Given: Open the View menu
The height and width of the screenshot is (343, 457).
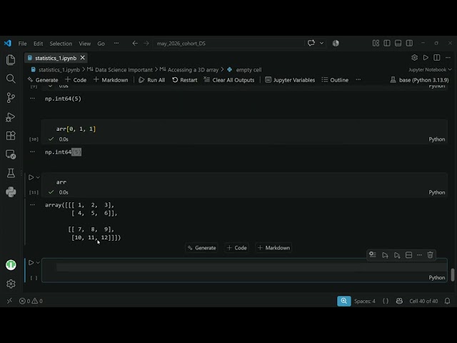Looking at the screenshot, I should [84, 44].
